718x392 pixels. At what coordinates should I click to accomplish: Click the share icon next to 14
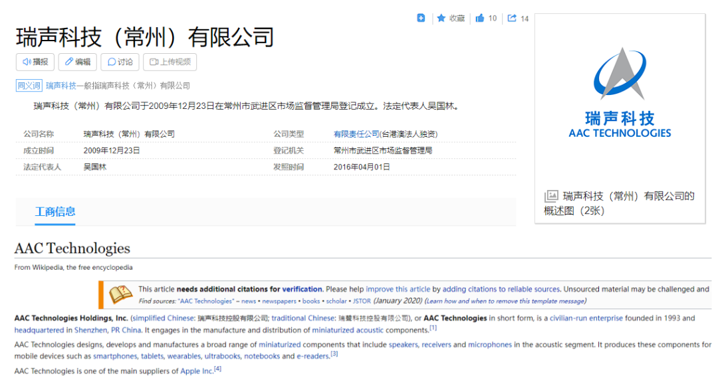click(x=512, y=18)
